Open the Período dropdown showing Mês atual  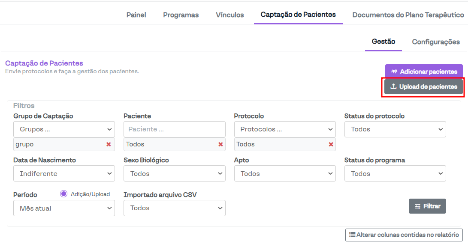tap(64, 208)
